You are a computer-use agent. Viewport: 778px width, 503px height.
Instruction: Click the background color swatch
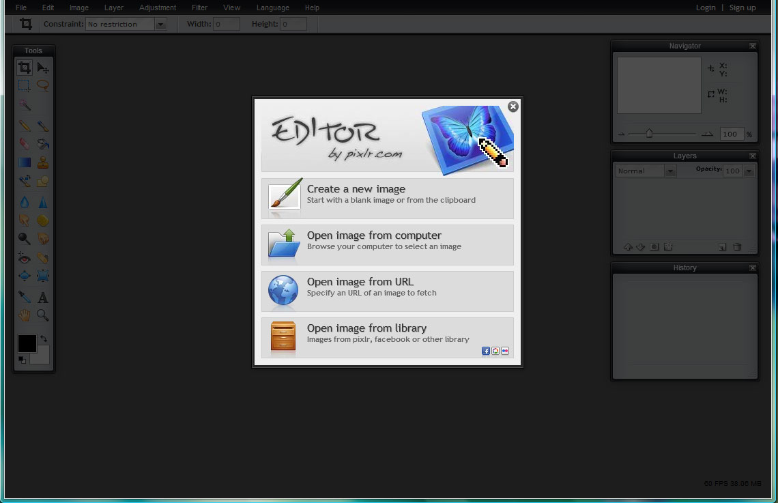coord(43,357)
